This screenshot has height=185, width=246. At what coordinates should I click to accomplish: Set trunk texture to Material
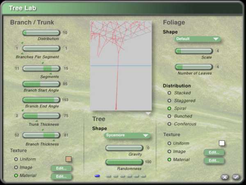[x=16, y=176]
